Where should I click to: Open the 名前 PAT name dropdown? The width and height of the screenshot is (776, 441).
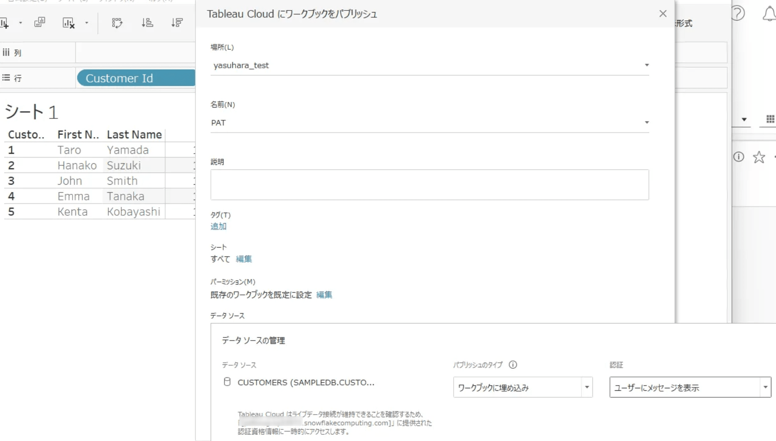430,123
